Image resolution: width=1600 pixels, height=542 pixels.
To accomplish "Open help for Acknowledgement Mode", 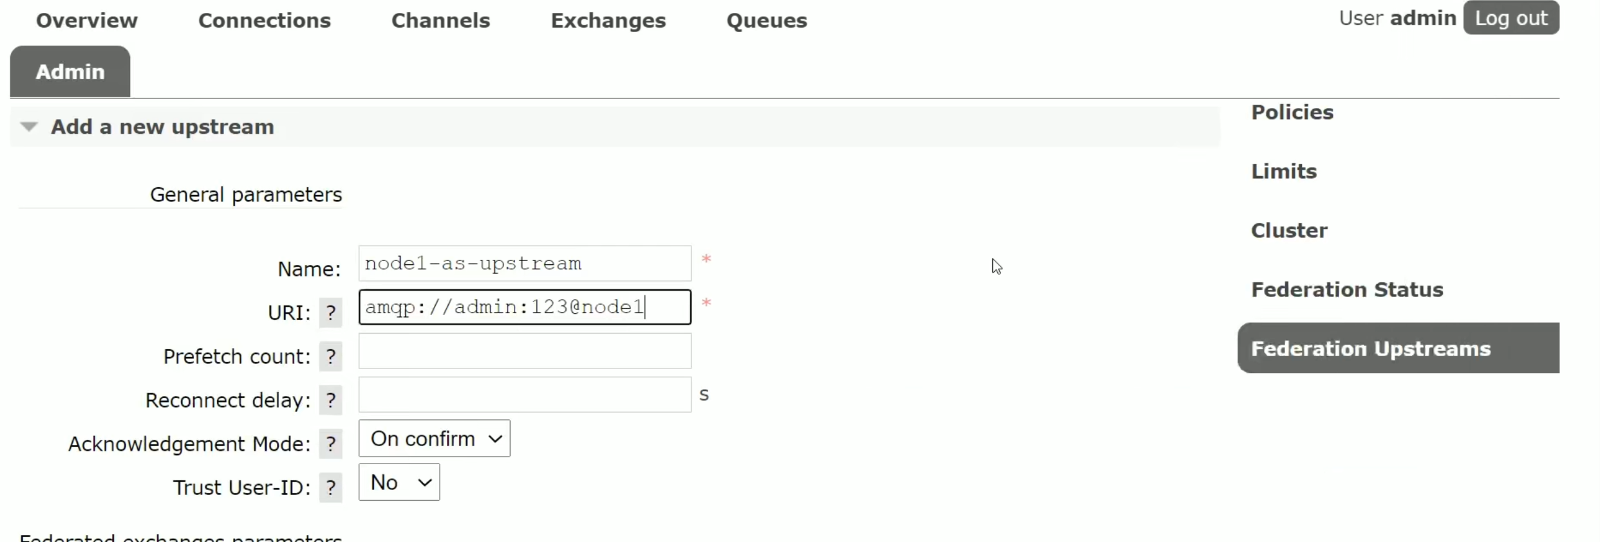I will 330,444.
